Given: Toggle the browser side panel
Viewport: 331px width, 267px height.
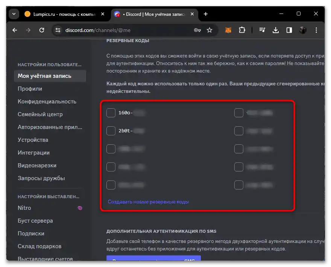Looking at the screenshot, I should coord(289,30).
